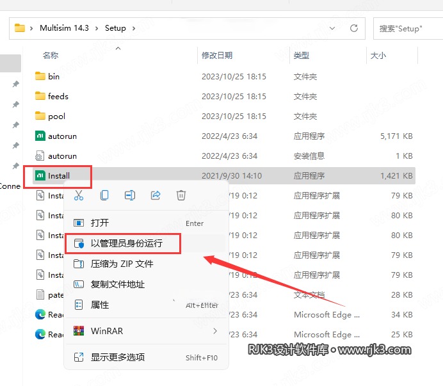Click the 28 KB size cell
This screenshot has height=386, width=443.
[402, 295]
